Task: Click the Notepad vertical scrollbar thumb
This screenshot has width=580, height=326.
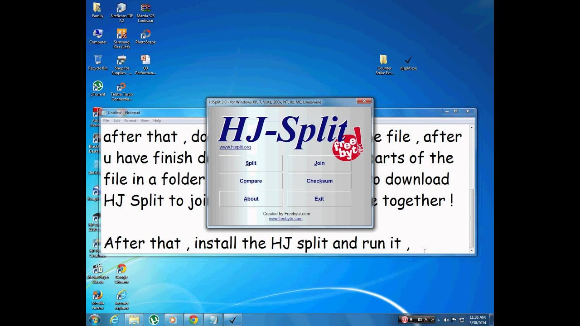Action: coord(471,218)
